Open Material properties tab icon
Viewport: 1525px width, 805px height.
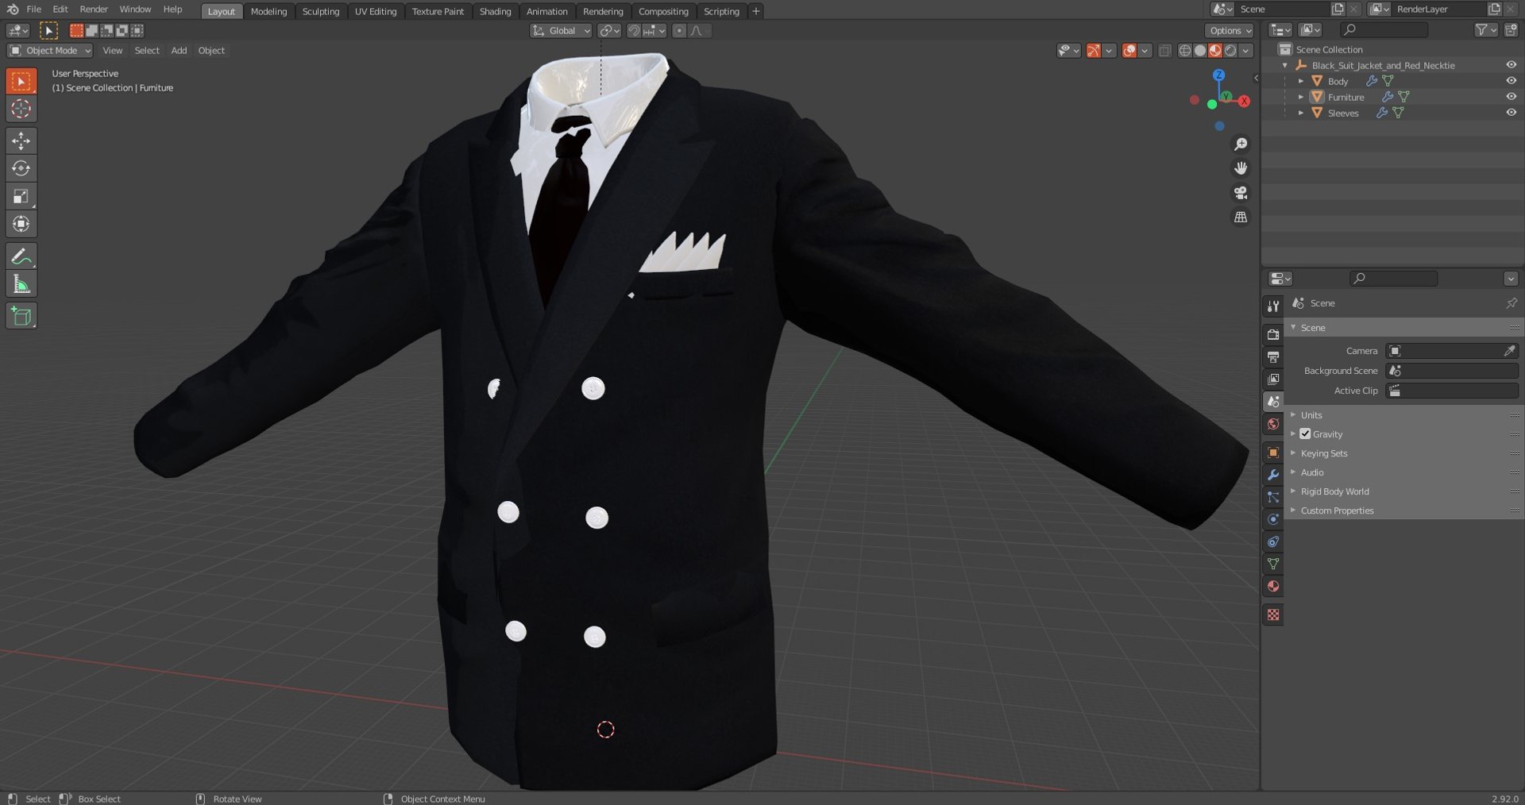[x=1273, y=586]
